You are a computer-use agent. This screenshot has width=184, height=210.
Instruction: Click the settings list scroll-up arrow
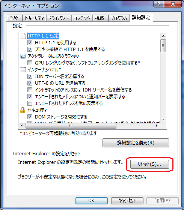(x=163, y=36)
